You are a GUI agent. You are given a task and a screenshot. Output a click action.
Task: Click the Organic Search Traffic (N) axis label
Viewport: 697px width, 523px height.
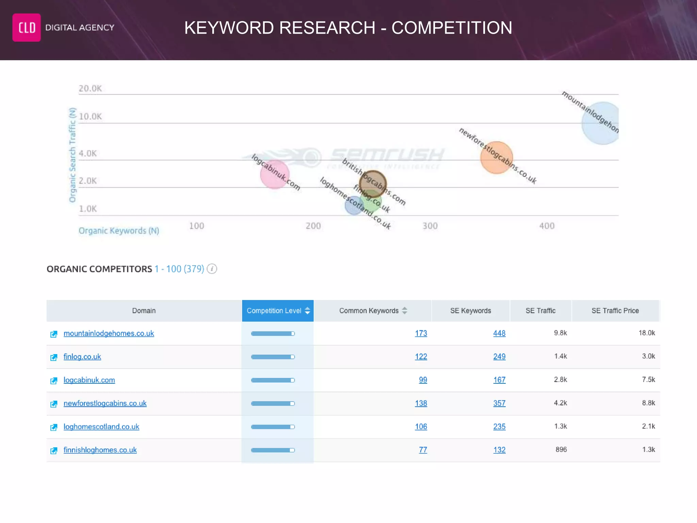click(72, 155)
